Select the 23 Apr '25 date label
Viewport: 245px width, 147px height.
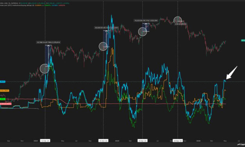click(x=142, y=141)
